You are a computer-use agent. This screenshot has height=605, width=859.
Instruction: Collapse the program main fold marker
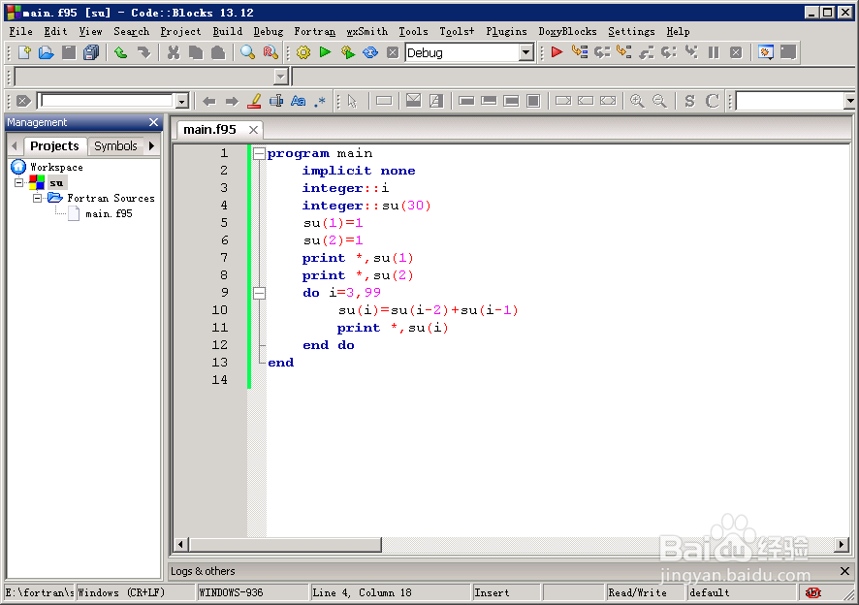point(259,153)
